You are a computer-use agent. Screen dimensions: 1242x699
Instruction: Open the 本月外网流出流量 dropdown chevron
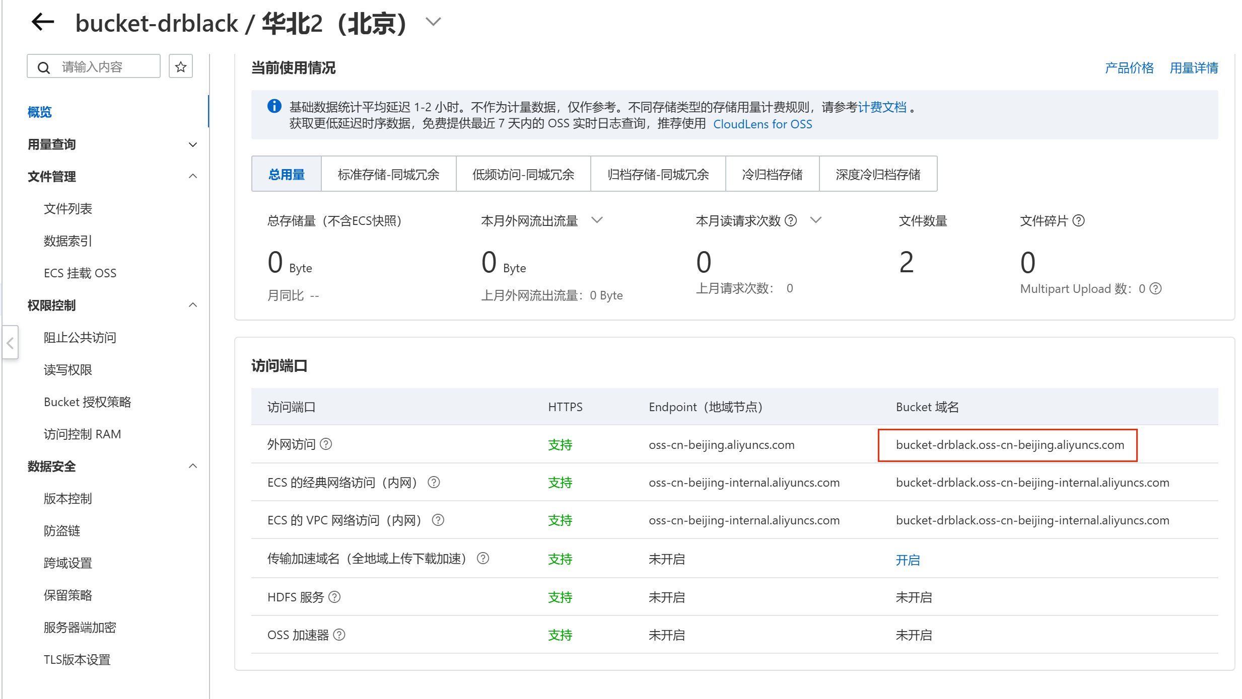[x=597, y=220]
